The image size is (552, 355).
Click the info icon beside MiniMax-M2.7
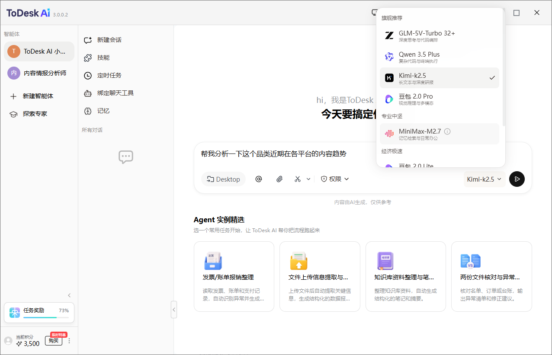pyautogui.click(x=447, y=131)
